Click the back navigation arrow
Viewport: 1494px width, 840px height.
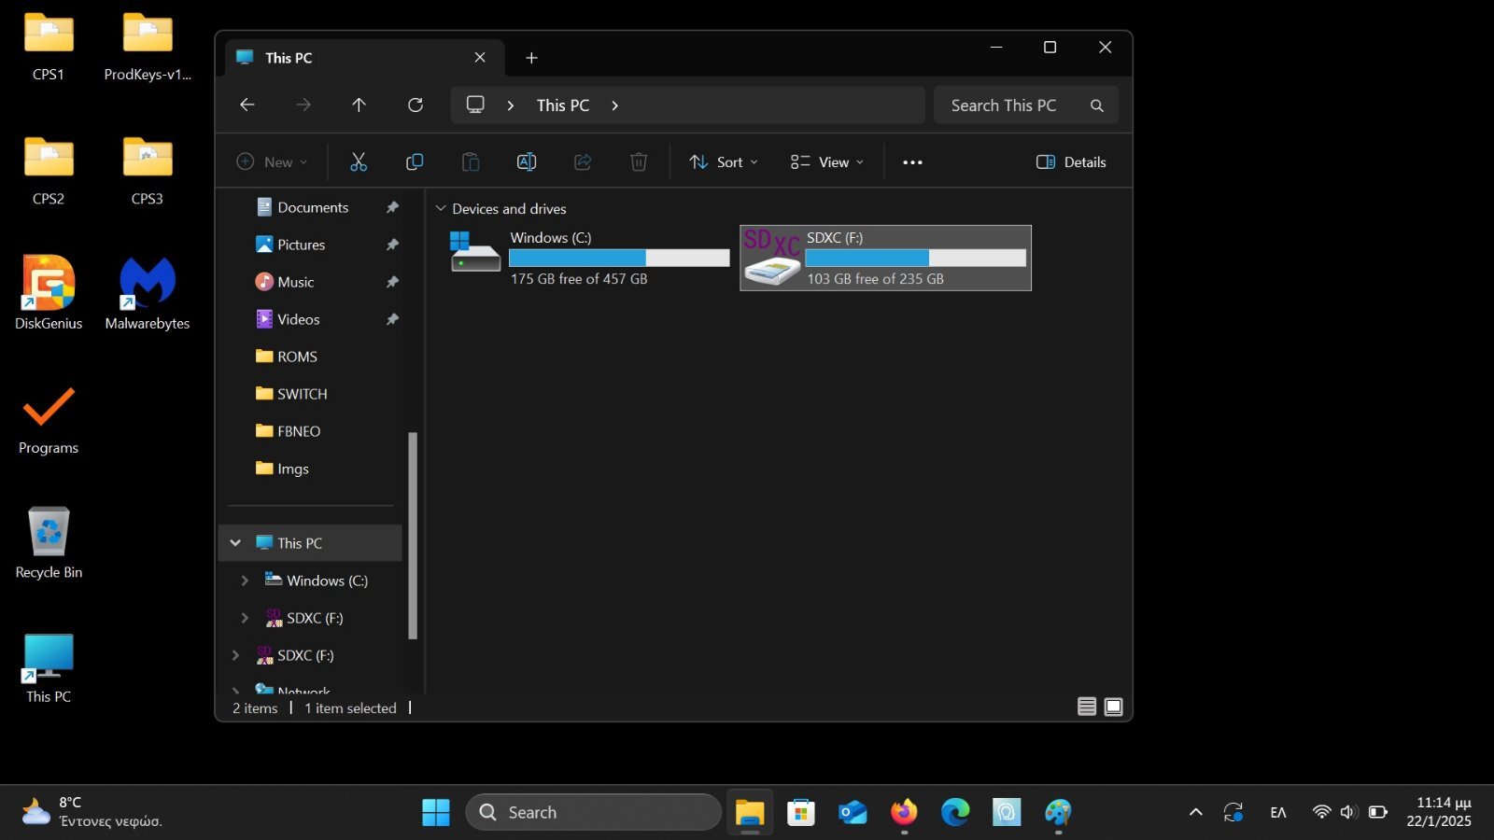coord(247,105)
